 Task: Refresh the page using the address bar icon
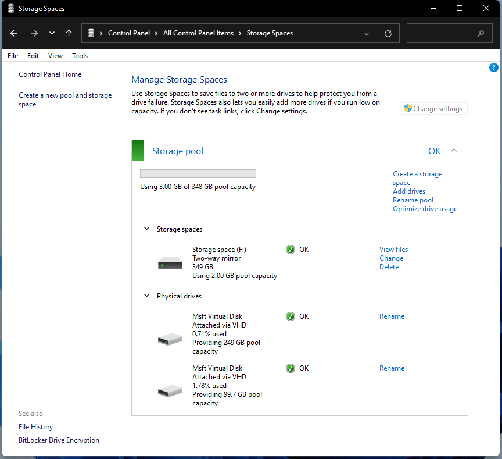pyautogui.click(x=388, y=33)
